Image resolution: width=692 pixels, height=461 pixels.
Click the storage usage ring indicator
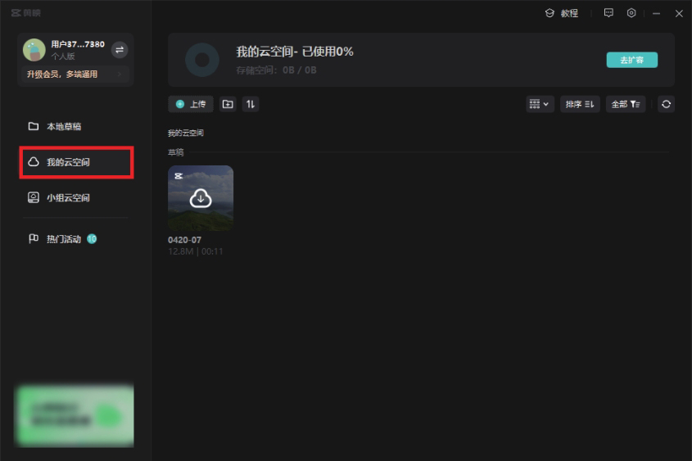tap(202, 60)
